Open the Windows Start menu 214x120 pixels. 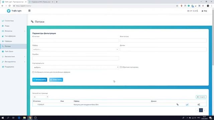pos(3,118)
